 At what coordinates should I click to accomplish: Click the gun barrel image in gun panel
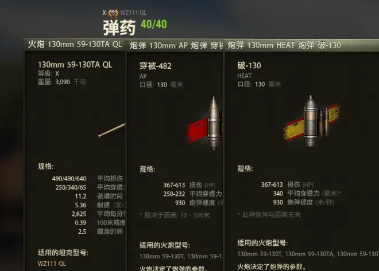[111, 131]
